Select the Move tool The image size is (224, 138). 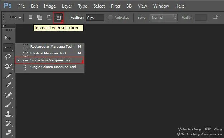tap(8, 38)
